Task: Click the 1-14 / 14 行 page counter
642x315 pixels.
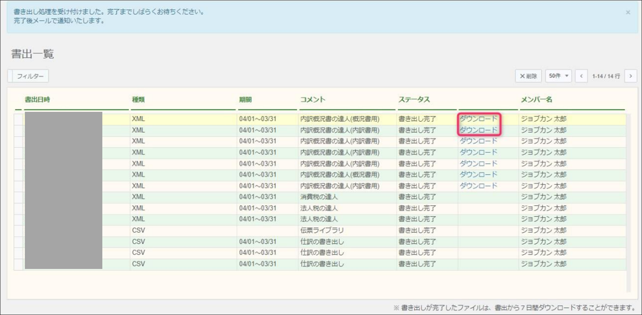Action: tap(606, 76)
